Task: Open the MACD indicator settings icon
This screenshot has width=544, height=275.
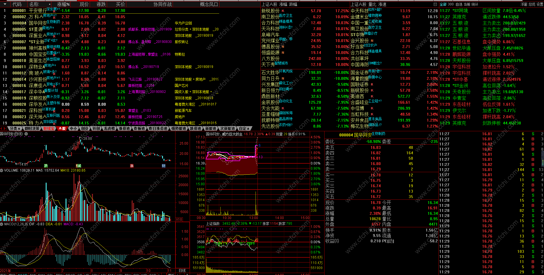Action: (x=2, y=224)
